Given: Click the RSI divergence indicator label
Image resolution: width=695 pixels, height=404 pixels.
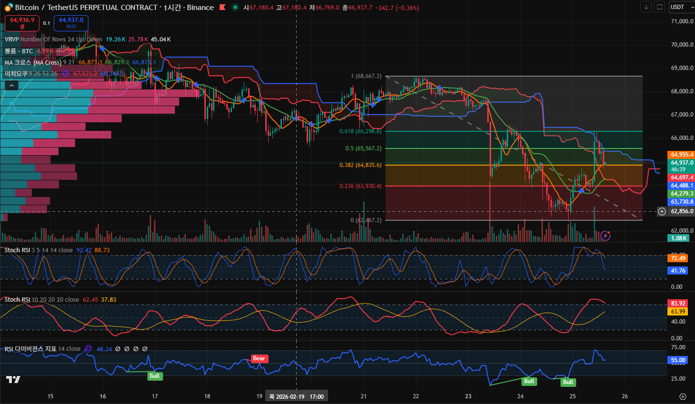Looking at the screenshot, I should pyautogui.click(x=30, y=349).
